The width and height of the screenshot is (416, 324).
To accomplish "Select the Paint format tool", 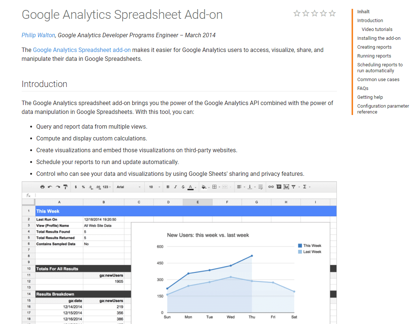I will (x=65, y=187).
